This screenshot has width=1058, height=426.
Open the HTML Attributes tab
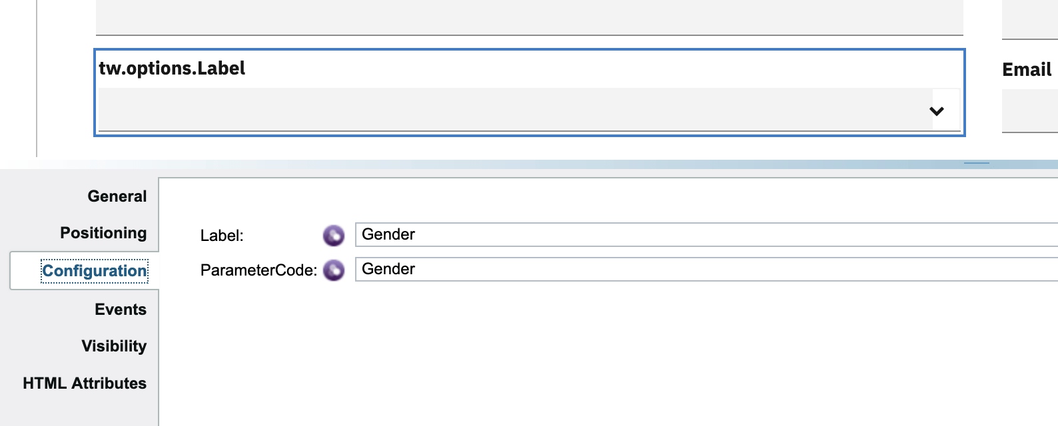point(85,383)
